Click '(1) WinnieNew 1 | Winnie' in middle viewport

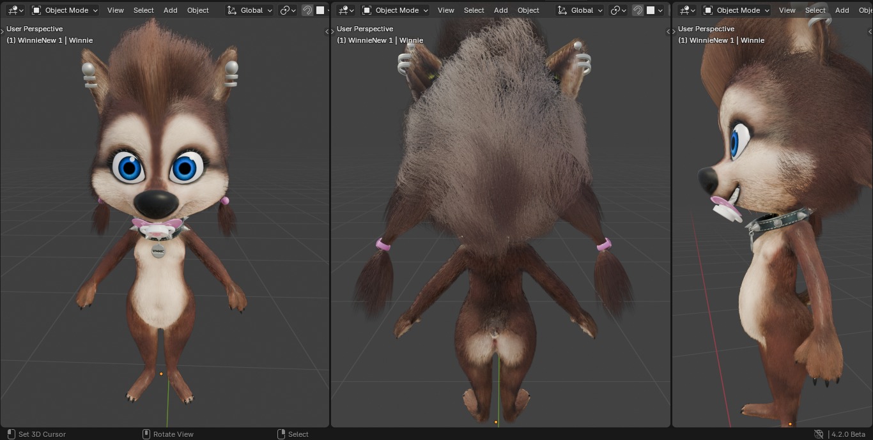coord(380,40)
